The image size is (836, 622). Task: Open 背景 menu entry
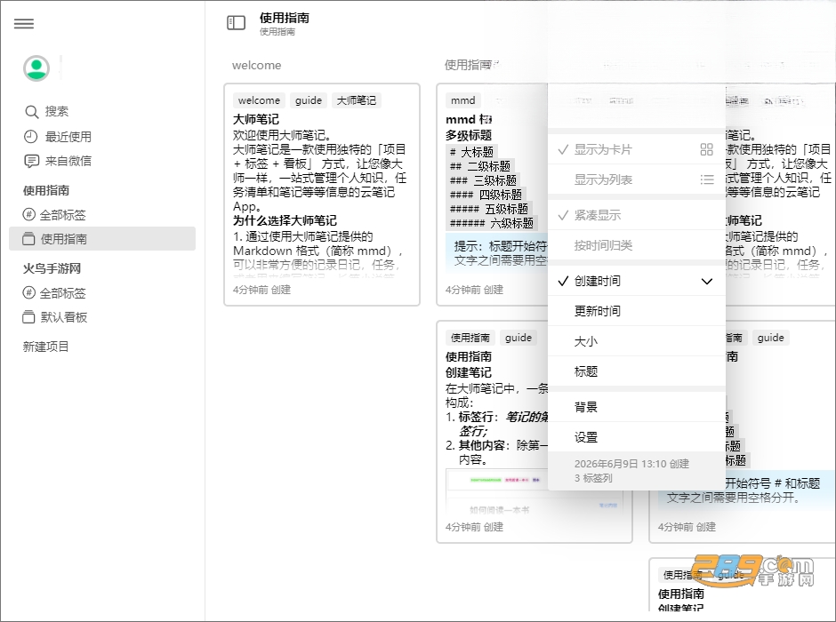[x=637, y=407]
